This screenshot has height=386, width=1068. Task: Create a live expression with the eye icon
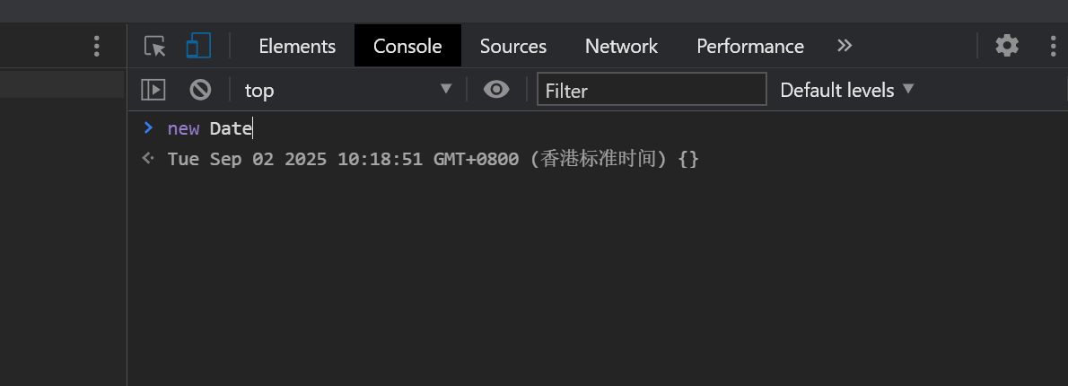click(495, 89)
